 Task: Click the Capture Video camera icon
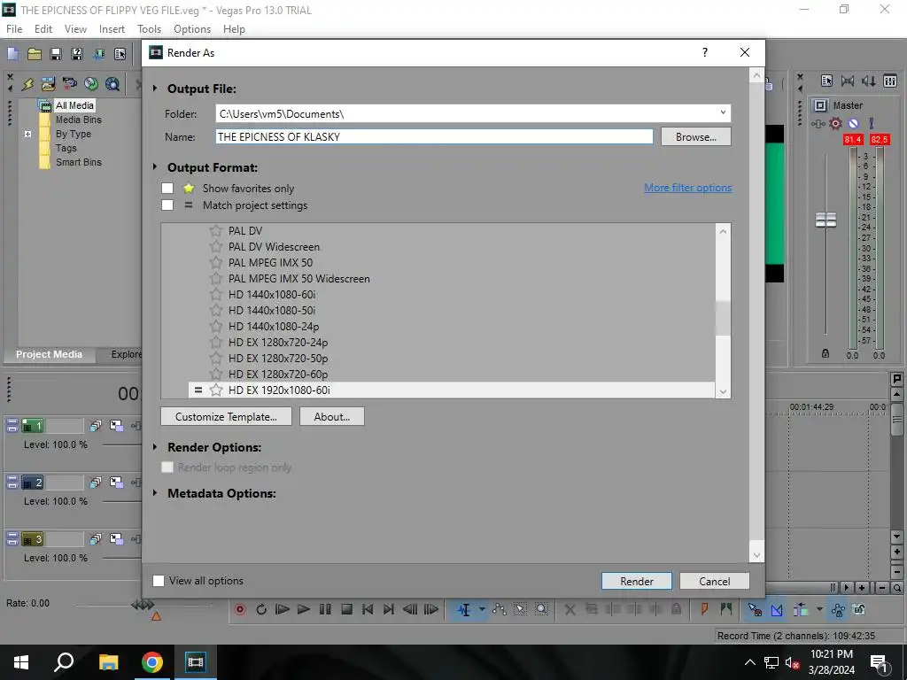point(69,84)
